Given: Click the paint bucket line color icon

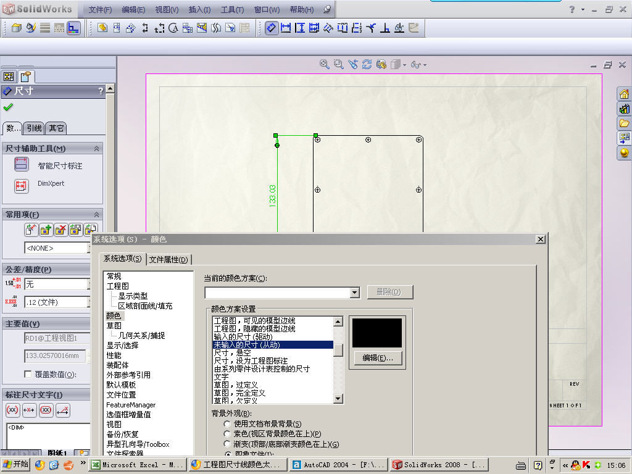Looking at the screenshot, I should point(31,28).
